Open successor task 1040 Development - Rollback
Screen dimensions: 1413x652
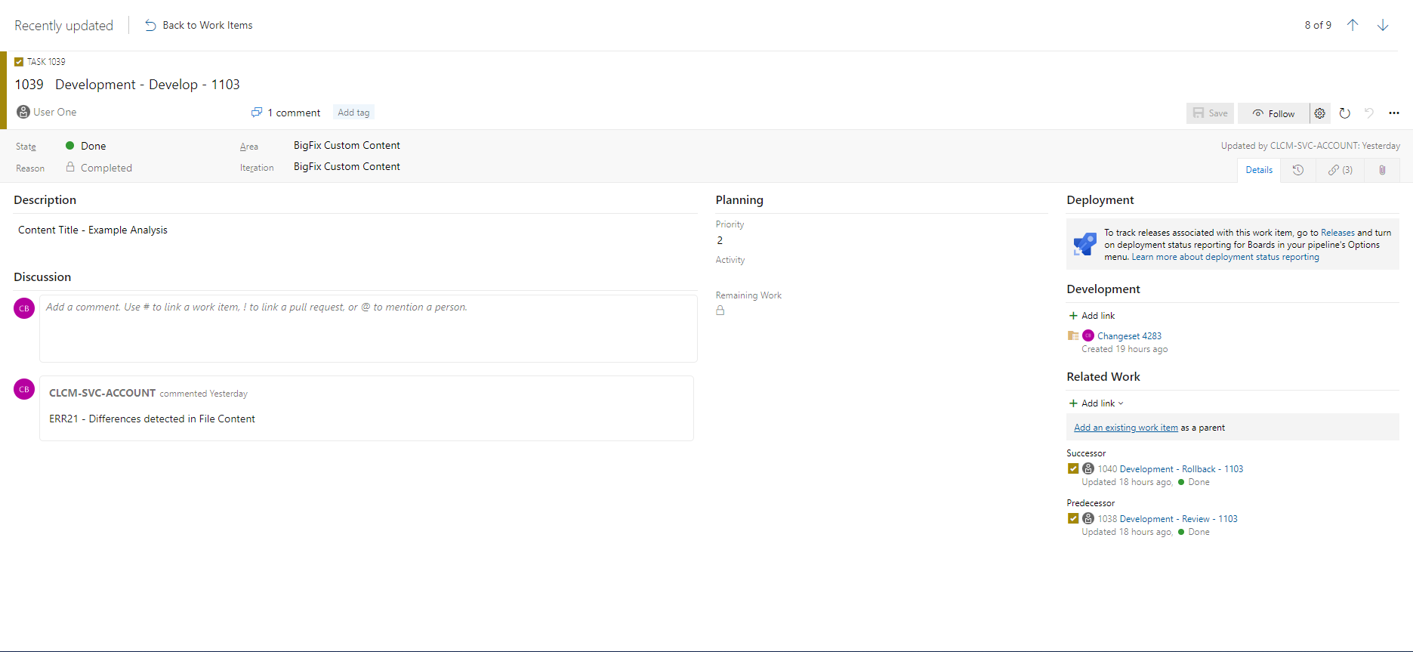pyautogui.click(x=1170, y=469)
